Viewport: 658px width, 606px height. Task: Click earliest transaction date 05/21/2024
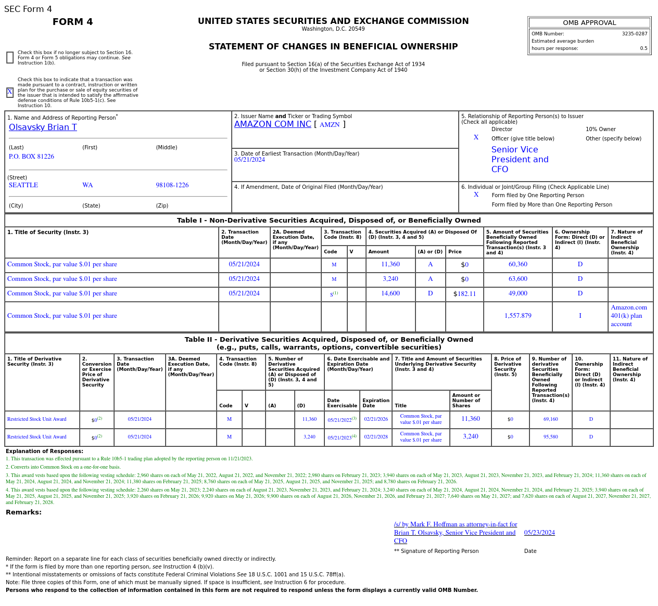coord(249,160)
